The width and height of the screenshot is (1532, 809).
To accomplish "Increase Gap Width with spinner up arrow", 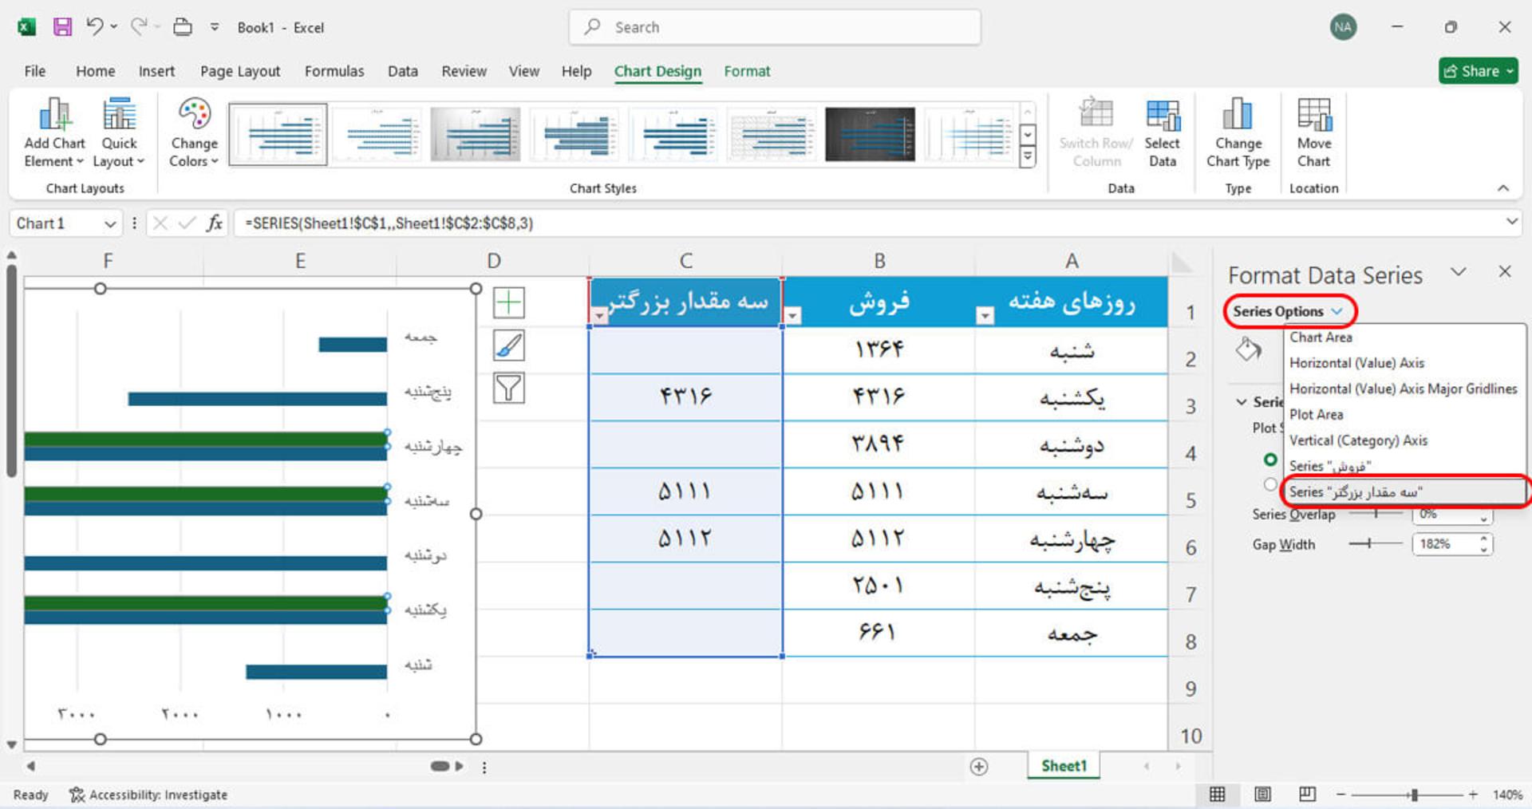I will [1484, 539].
